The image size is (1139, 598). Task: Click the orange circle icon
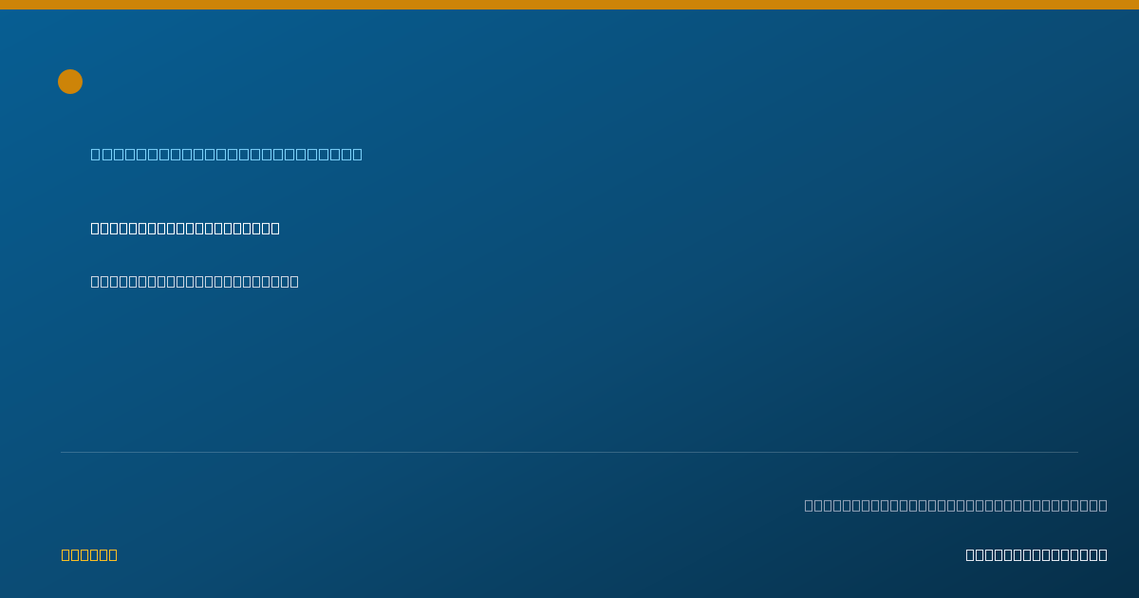tap(70, 82)
